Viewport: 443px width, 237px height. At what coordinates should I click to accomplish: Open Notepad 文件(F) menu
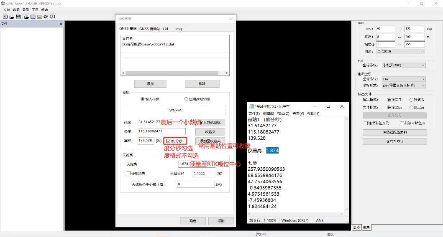(x=254, y=113)
